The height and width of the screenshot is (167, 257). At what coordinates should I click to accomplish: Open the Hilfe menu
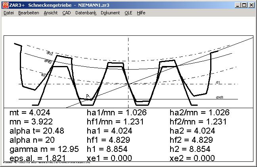(x=141, y=13)
